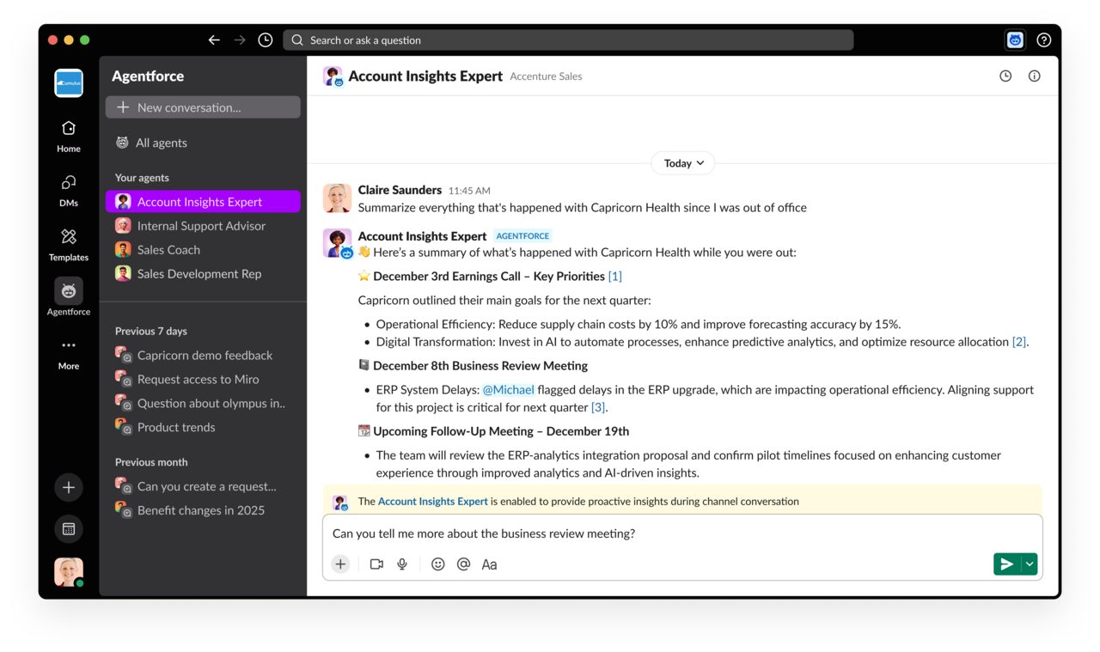1100x652 pixels.
Task: Click the microphone audio clip icon
Action: (402, 564)
